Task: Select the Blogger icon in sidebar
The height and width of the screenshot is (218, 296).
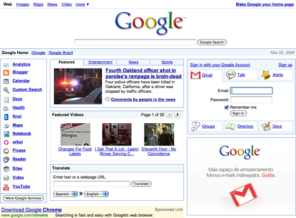Action: point(6,73)
